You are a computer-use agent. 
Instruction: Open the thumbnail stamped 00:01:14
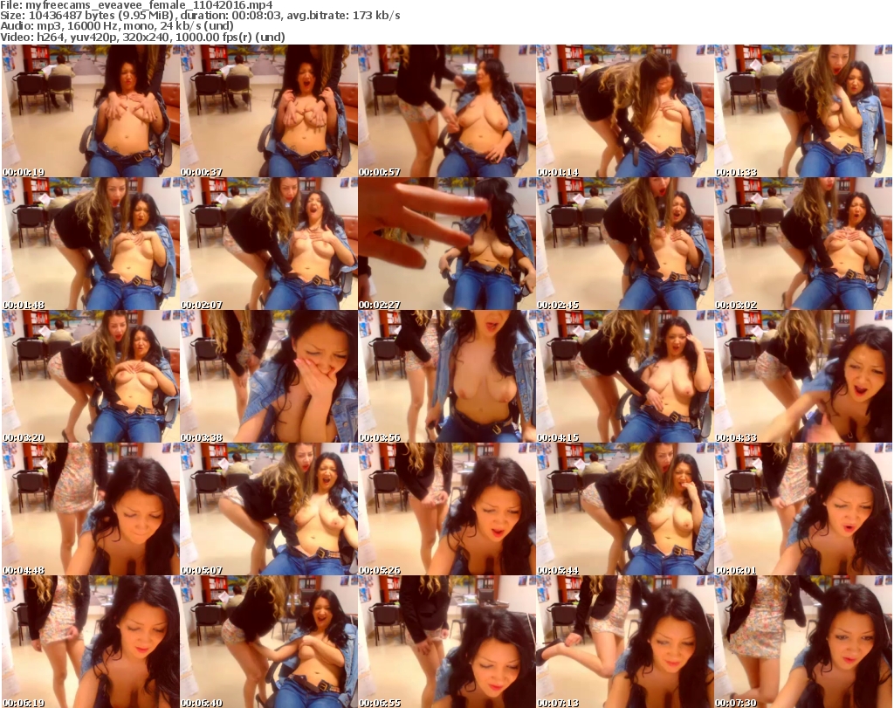[625, 111]
